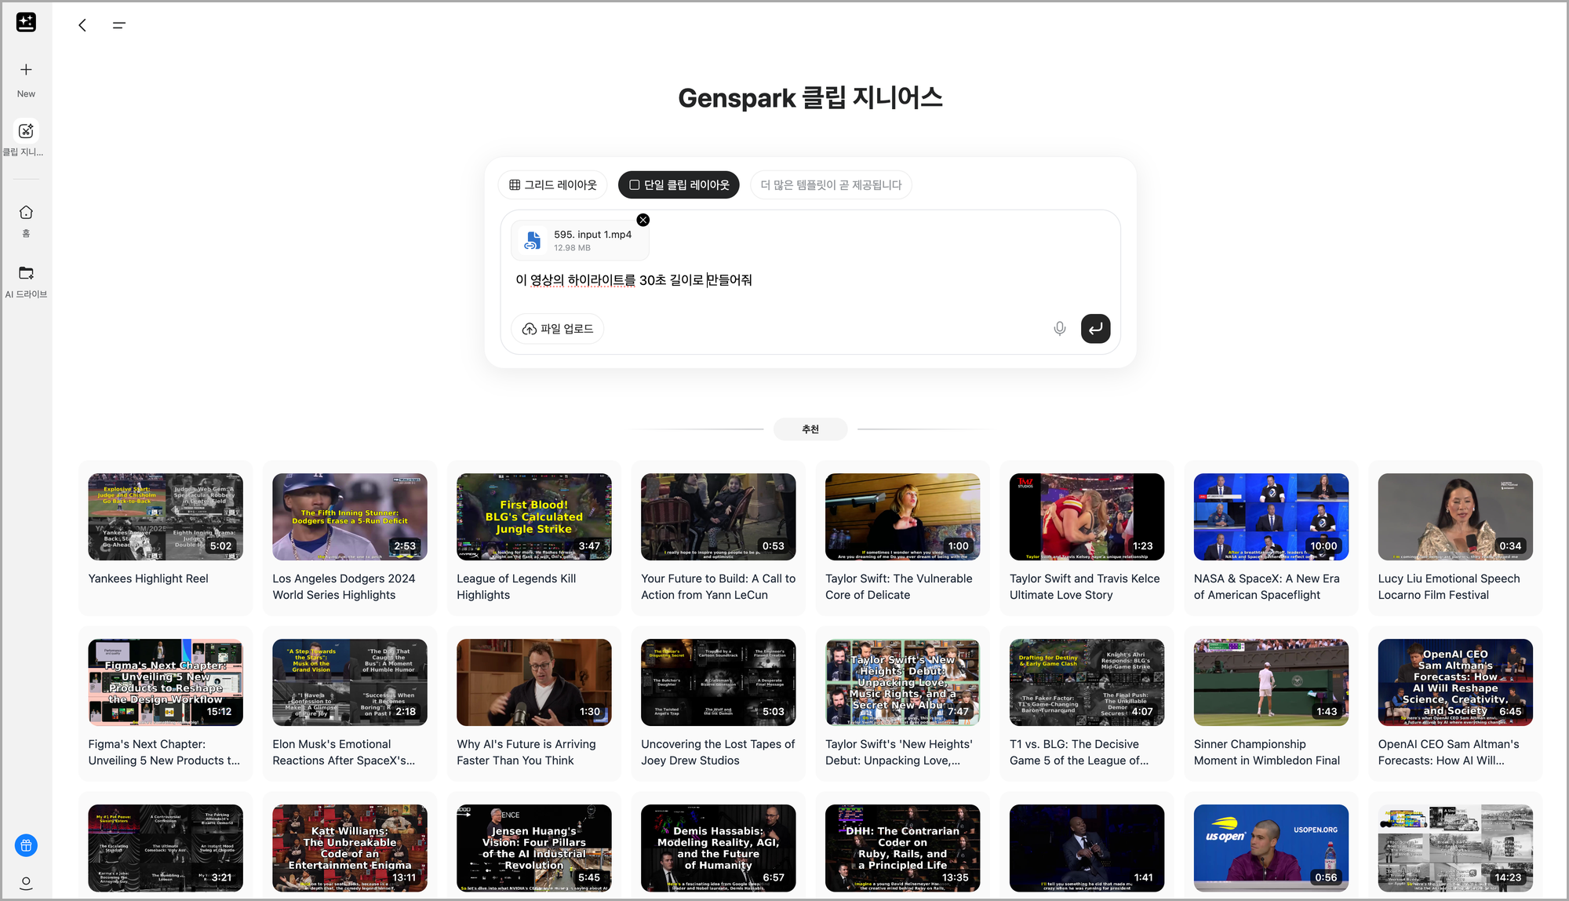Open the 3:21 video thumbnail in bottom row

[166, 848]
